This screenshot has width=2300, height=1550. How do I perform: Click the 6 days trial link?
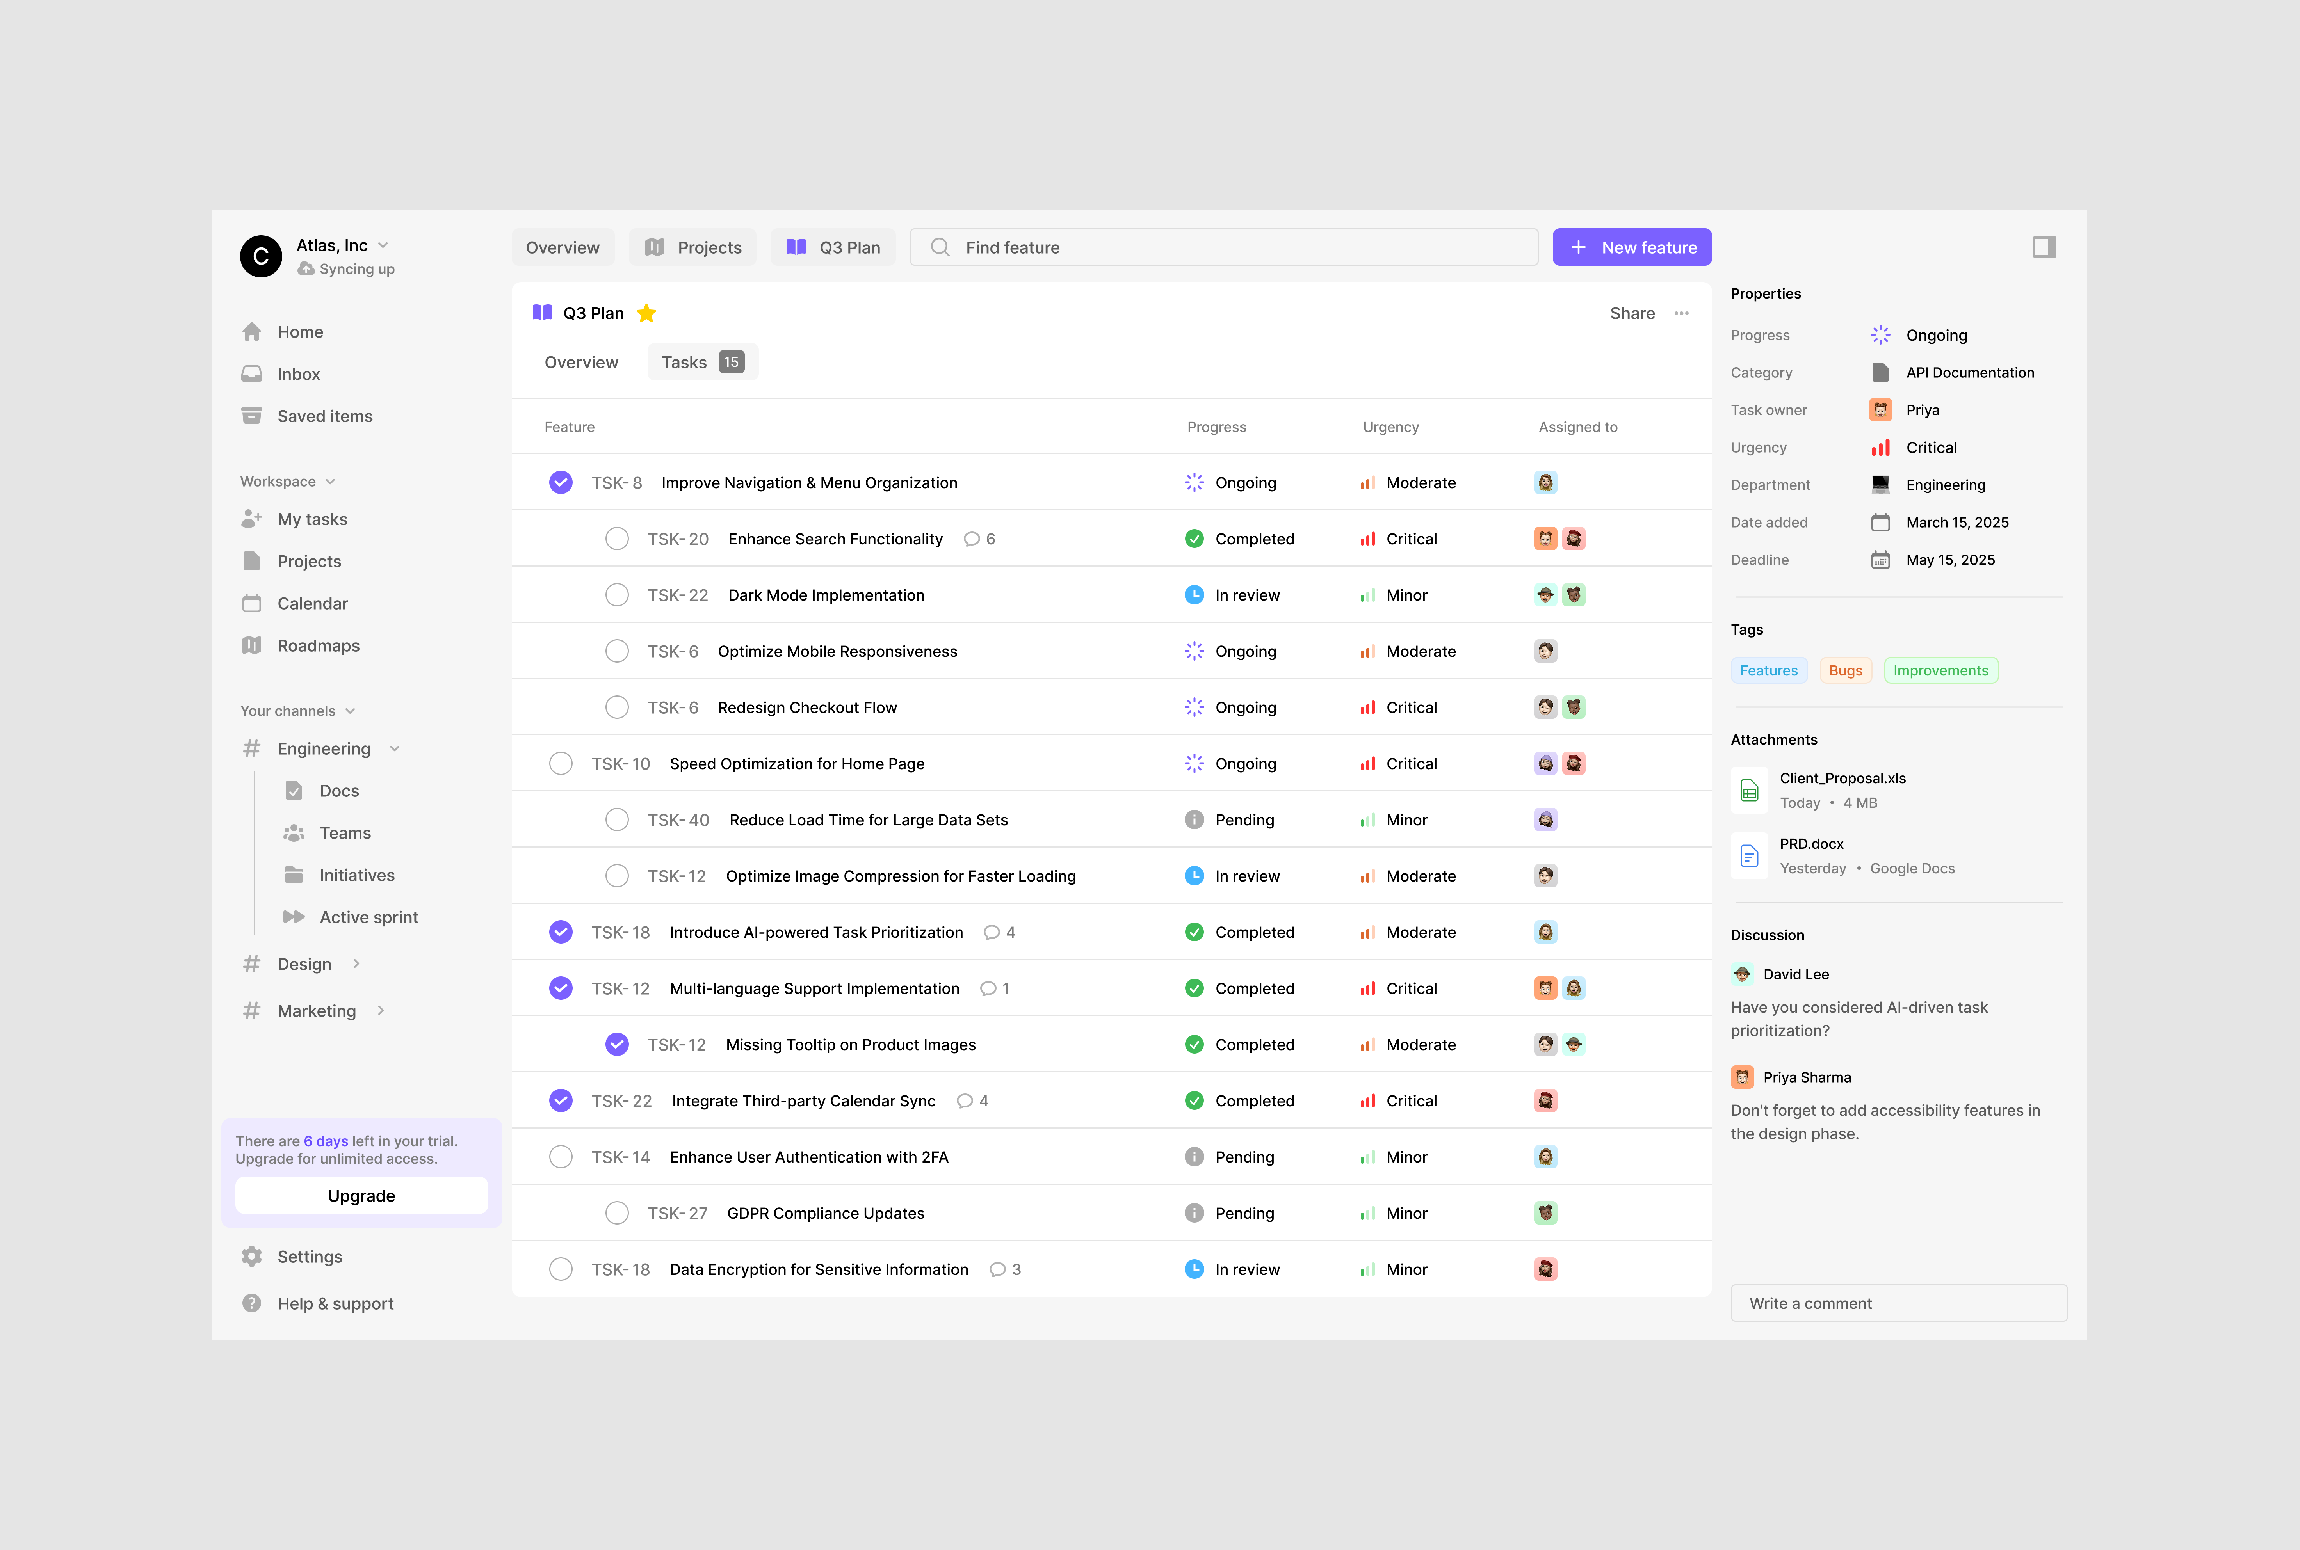326,1142
